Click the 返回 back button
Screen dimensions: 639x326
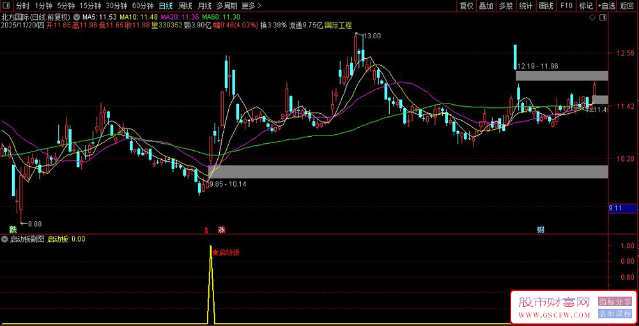coord(627,6)
